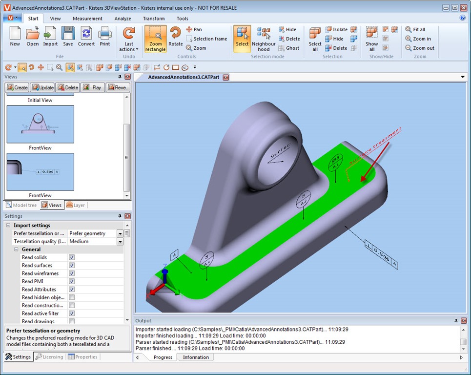The image size is (471, 375).
Task: Pin the Output panel
Action: pyautogui.click(x=456, y=321)
